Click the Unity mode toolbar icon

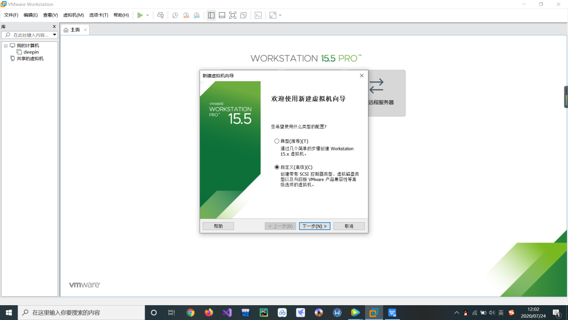click(x=243, y=15)
